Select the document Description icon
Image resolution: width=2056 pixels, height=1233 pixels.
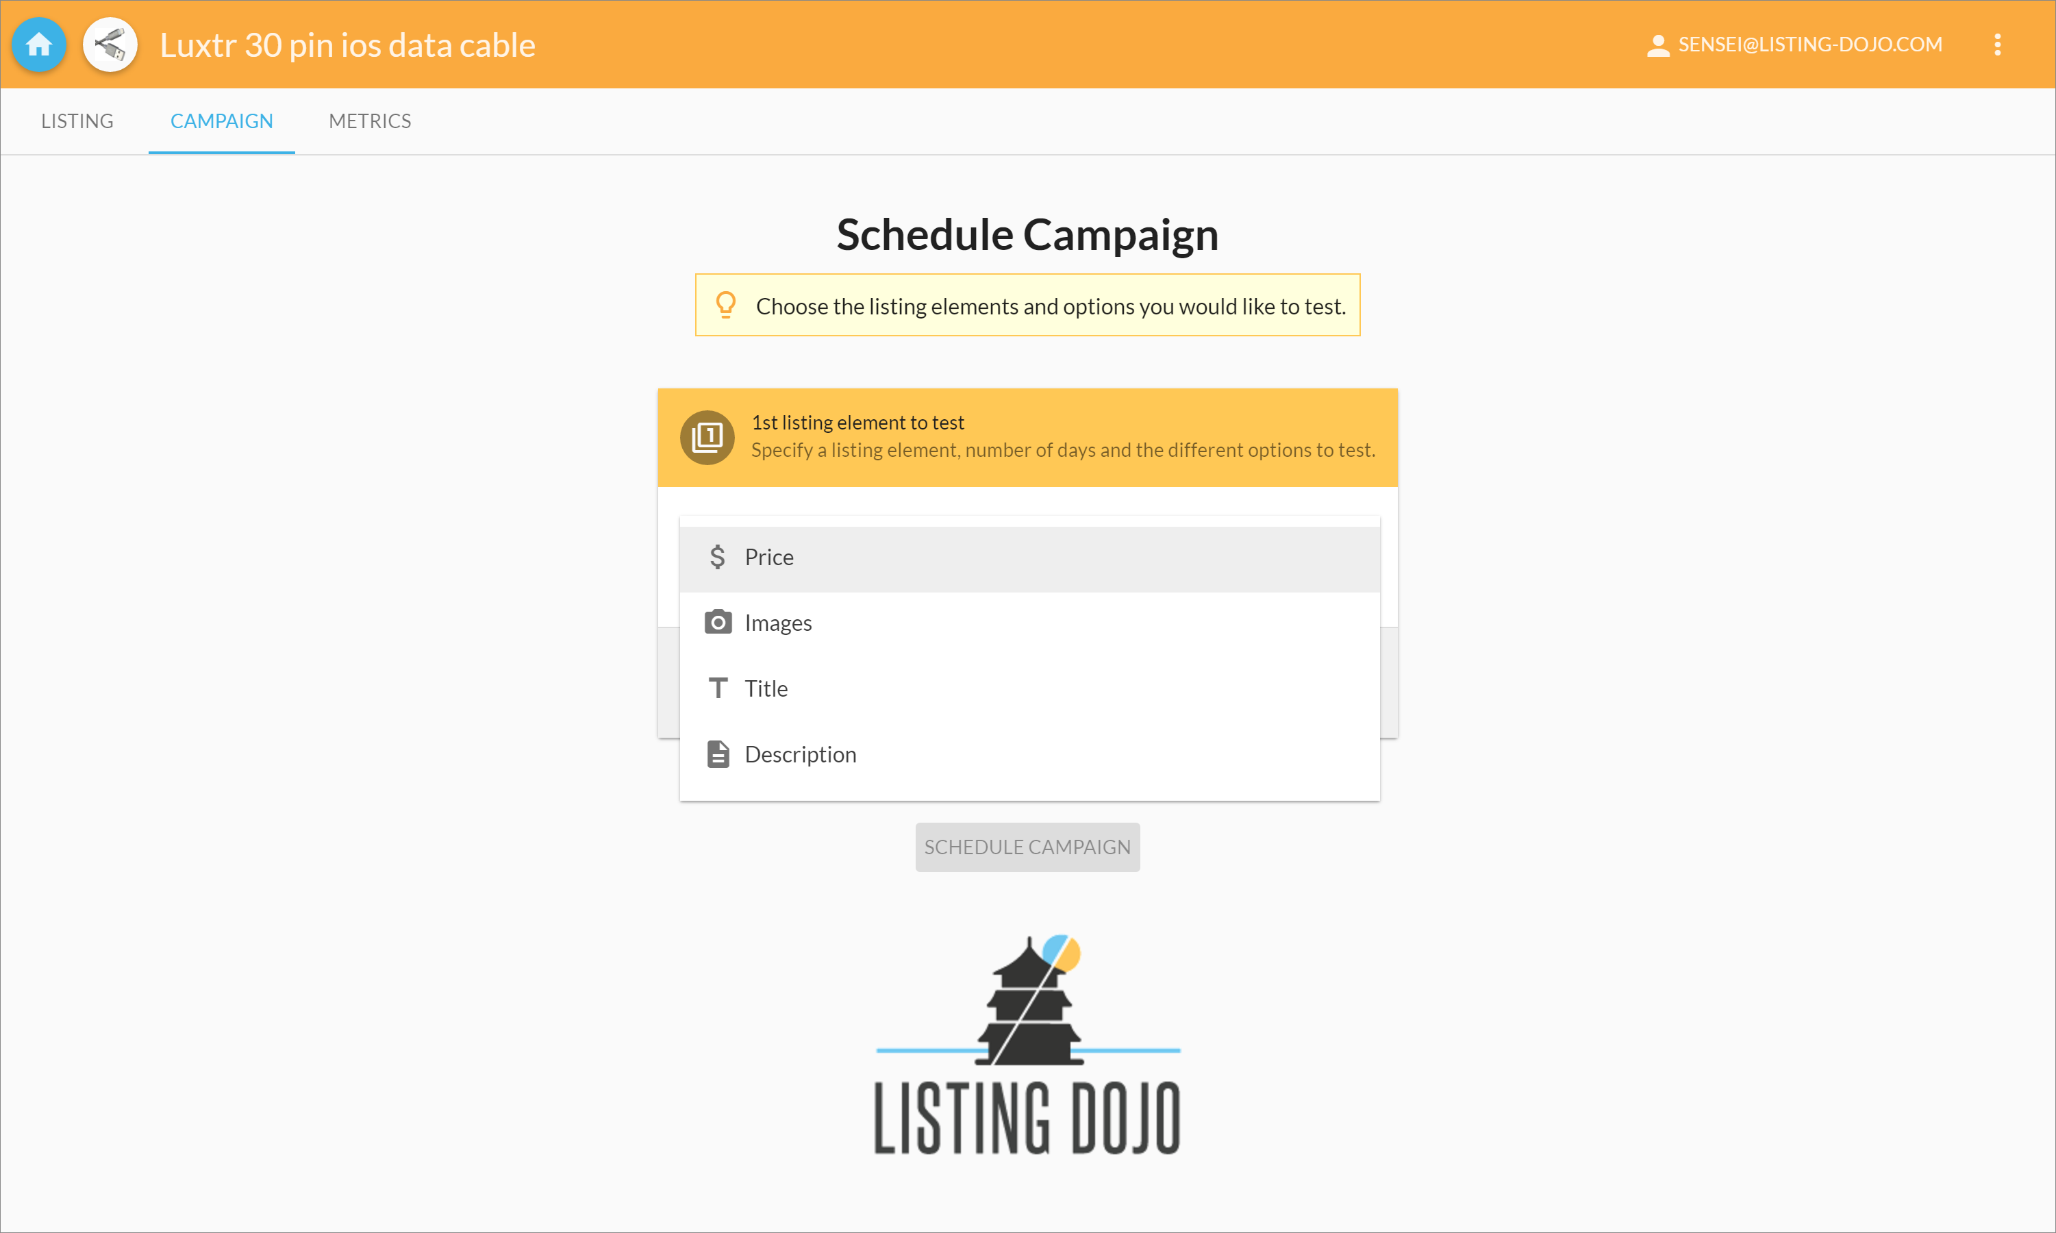(718, 754)
